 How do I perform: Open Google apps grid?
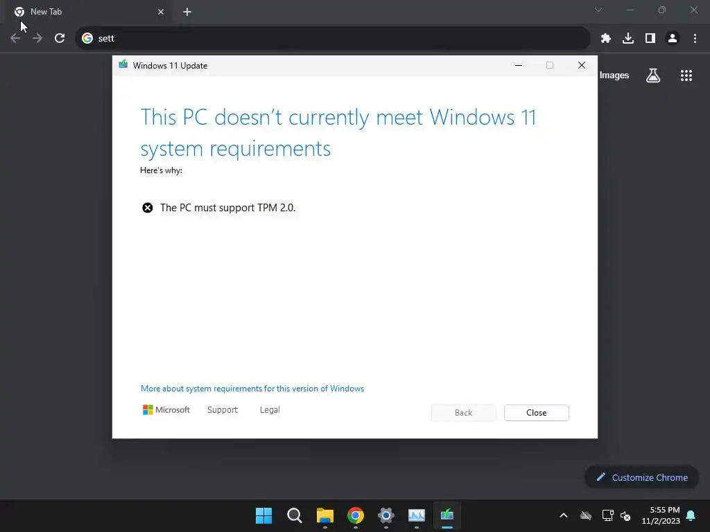[x=686, y=76]
